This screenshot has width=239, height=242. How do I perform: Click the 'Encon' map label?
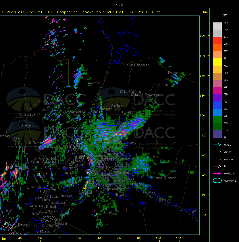173,73
